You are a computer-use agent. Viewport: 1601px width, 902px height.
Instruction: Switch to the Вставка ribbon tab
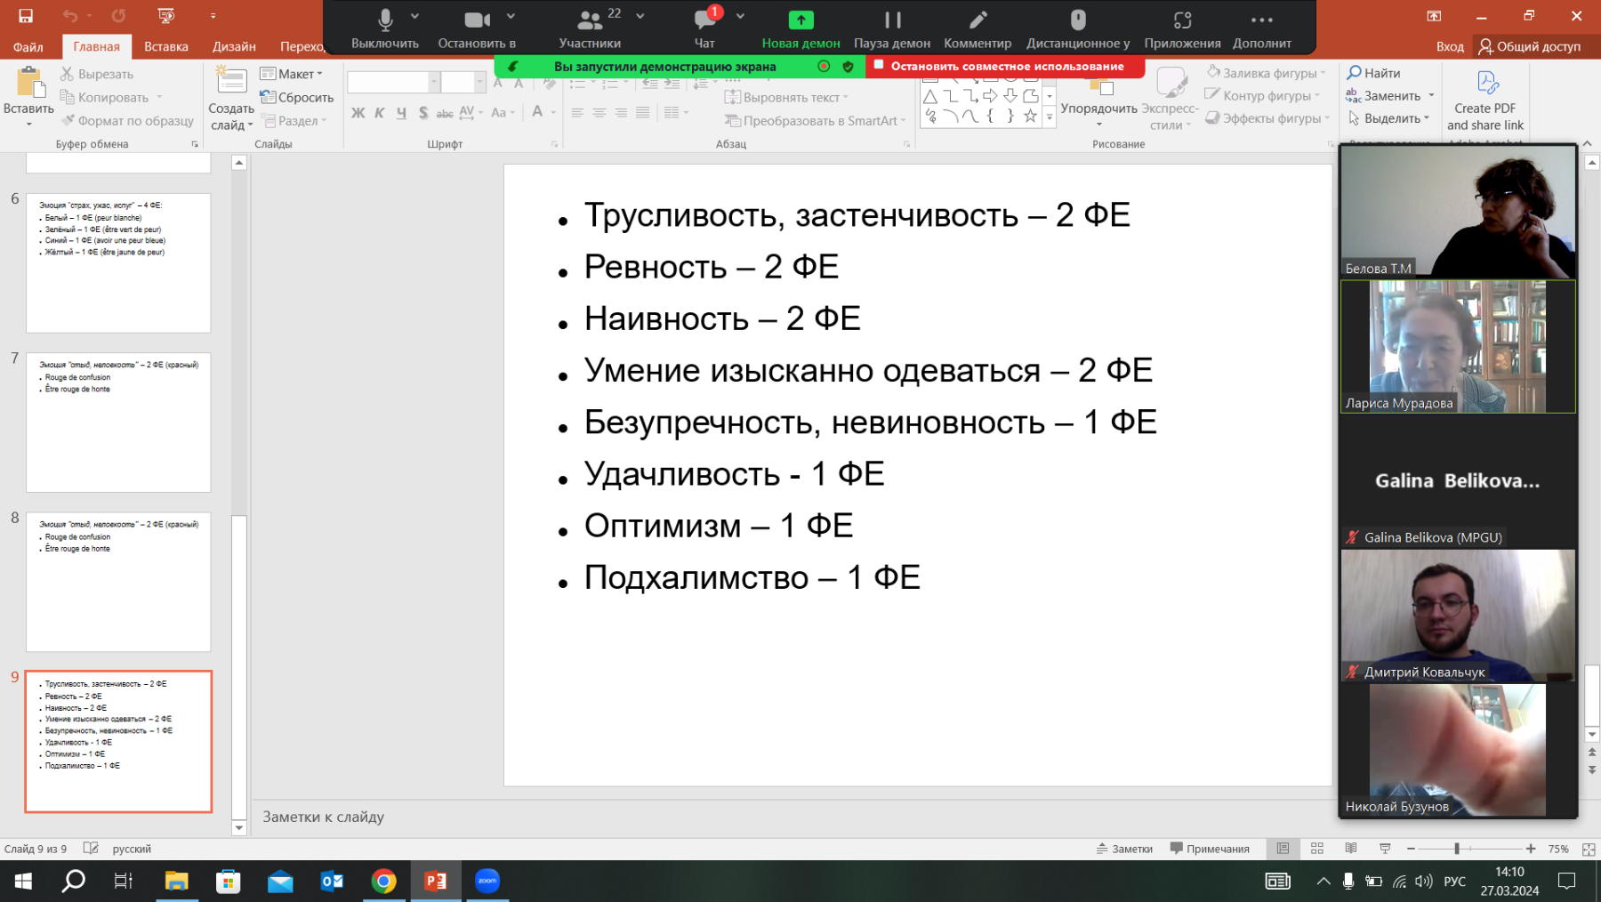pos(166,46)
